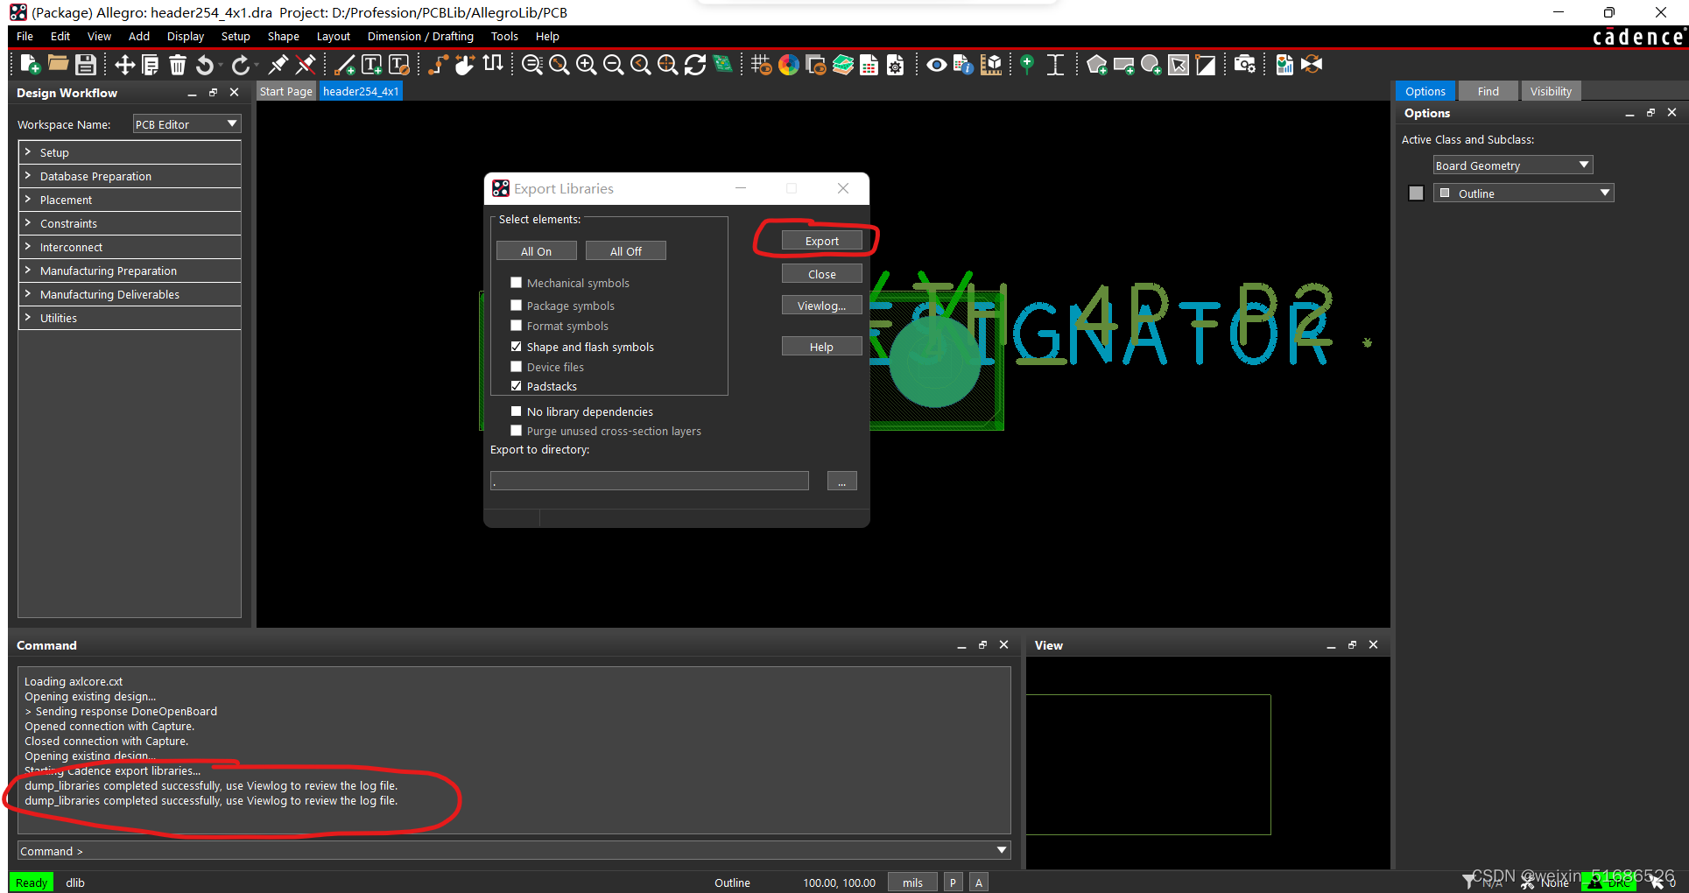Open the Color wheel dialog icon
Image resolution: width=1689 pixels, height=893 pixels.
coord(788,65)
